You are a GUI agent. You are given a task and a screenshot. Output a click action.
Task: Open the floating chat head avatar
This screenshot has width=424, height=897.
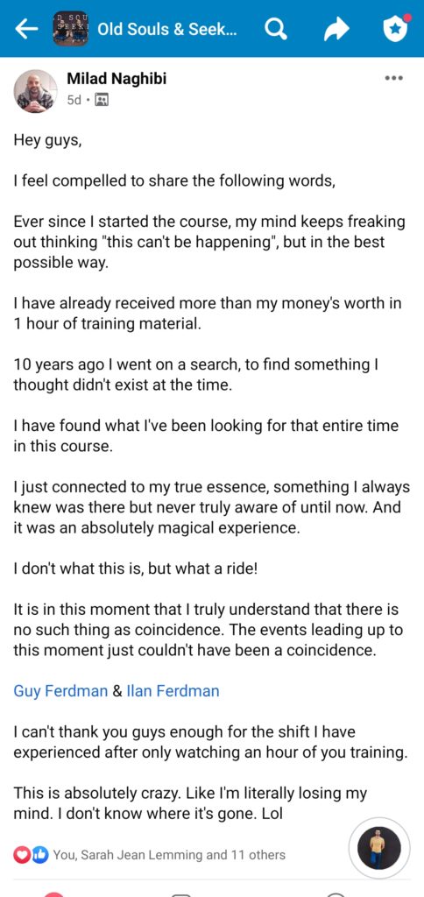(379, 848)
